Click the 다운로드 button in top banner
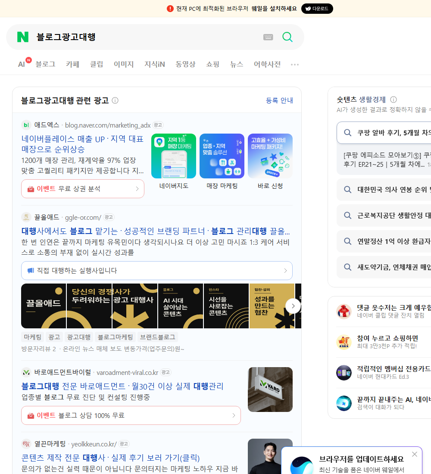Screen dimensions: 431x474 [317, 9]
